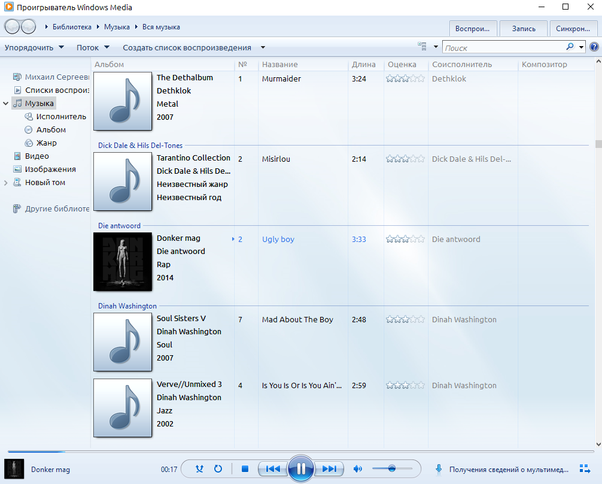Viewport: 602px width, 484px height.
Task: Sort by the Композитор column header
Action: pyautogui.click(x=556, y=64)
